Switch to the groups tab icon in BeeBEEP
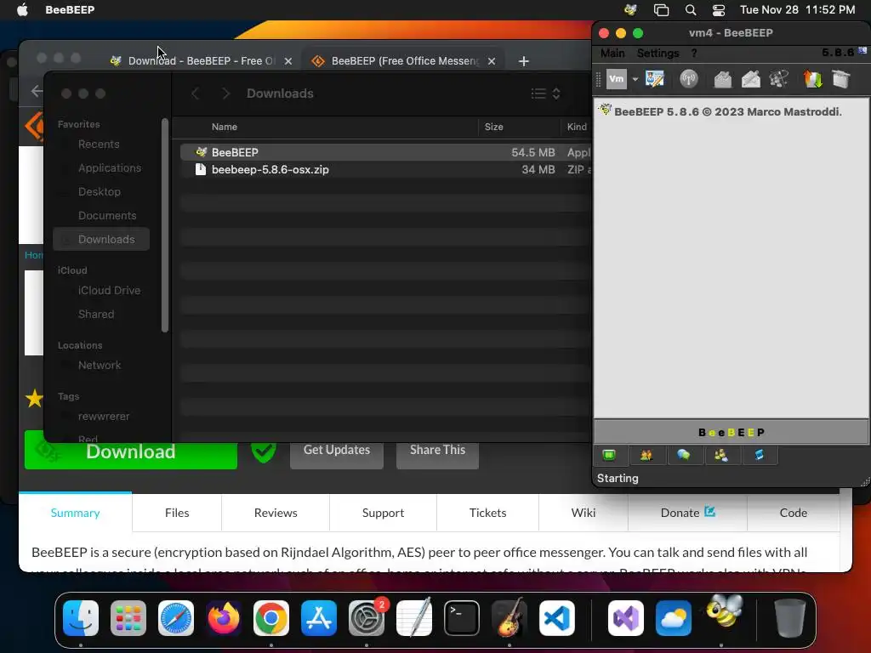The width and height of the screenshot is (871, 653). point(721,456)
